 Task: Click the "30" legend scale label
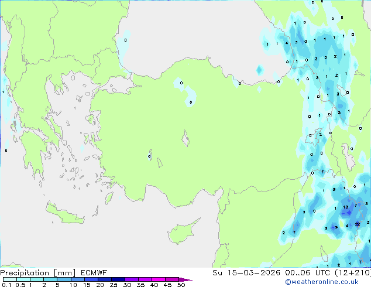tap(127, 285)
